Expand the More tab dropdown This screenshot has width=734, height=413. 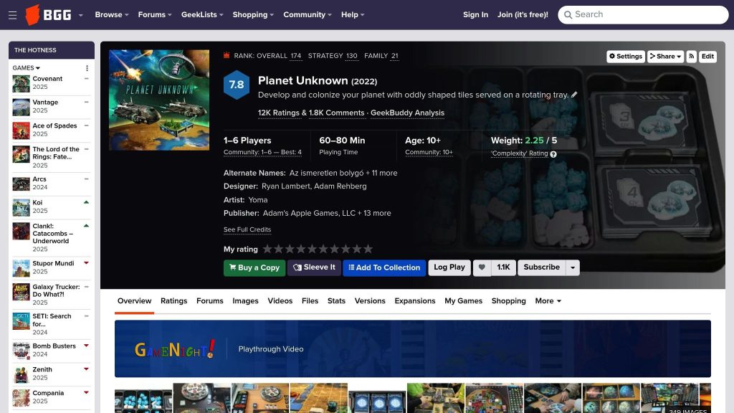pos(548,301)
